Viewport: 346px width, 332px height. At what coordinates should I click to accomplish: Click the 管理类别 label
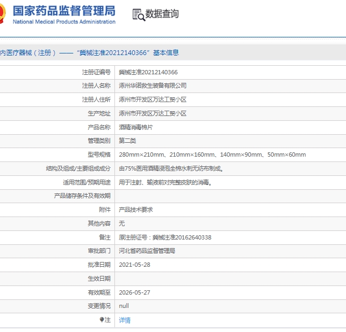[99, 141]
